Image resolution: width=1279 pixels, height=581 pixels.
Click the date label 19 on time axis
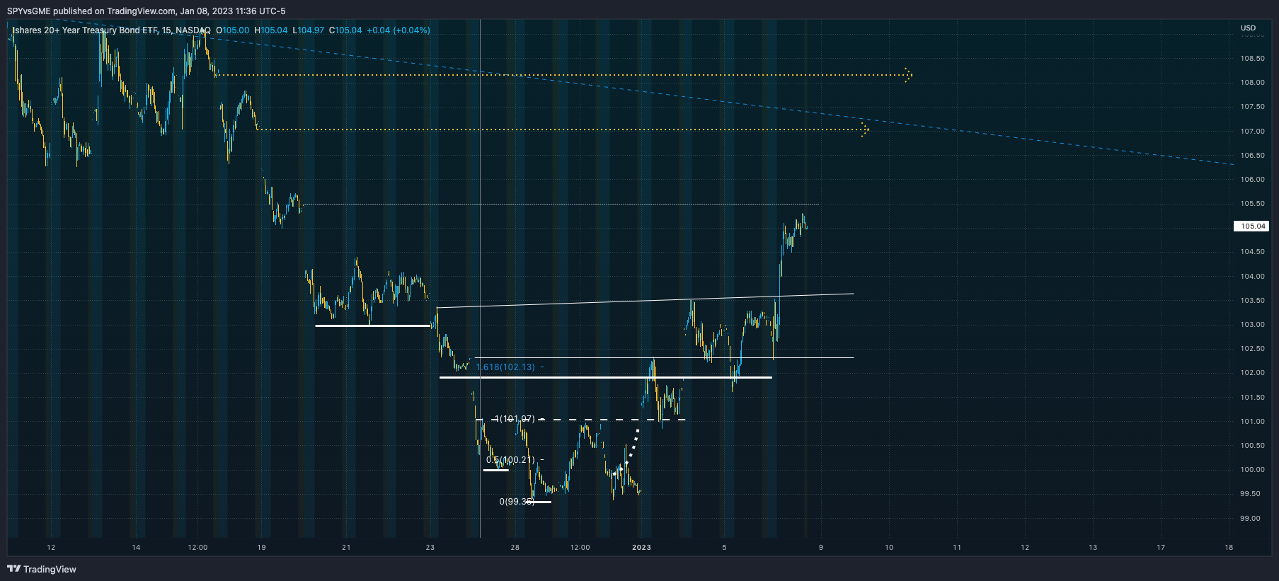coord(261,548)
